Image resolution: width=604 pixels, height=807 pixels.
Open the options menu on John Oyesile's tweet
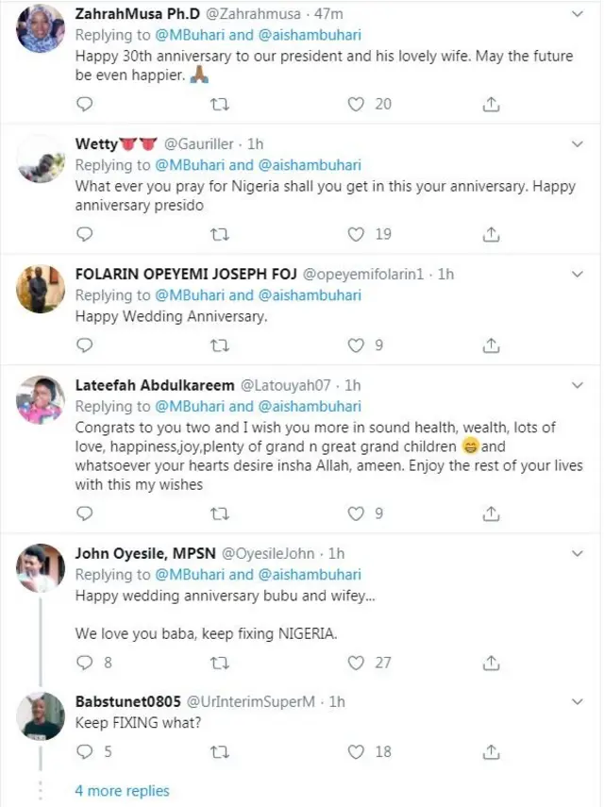pyautogui.click(x=578, y=552)
